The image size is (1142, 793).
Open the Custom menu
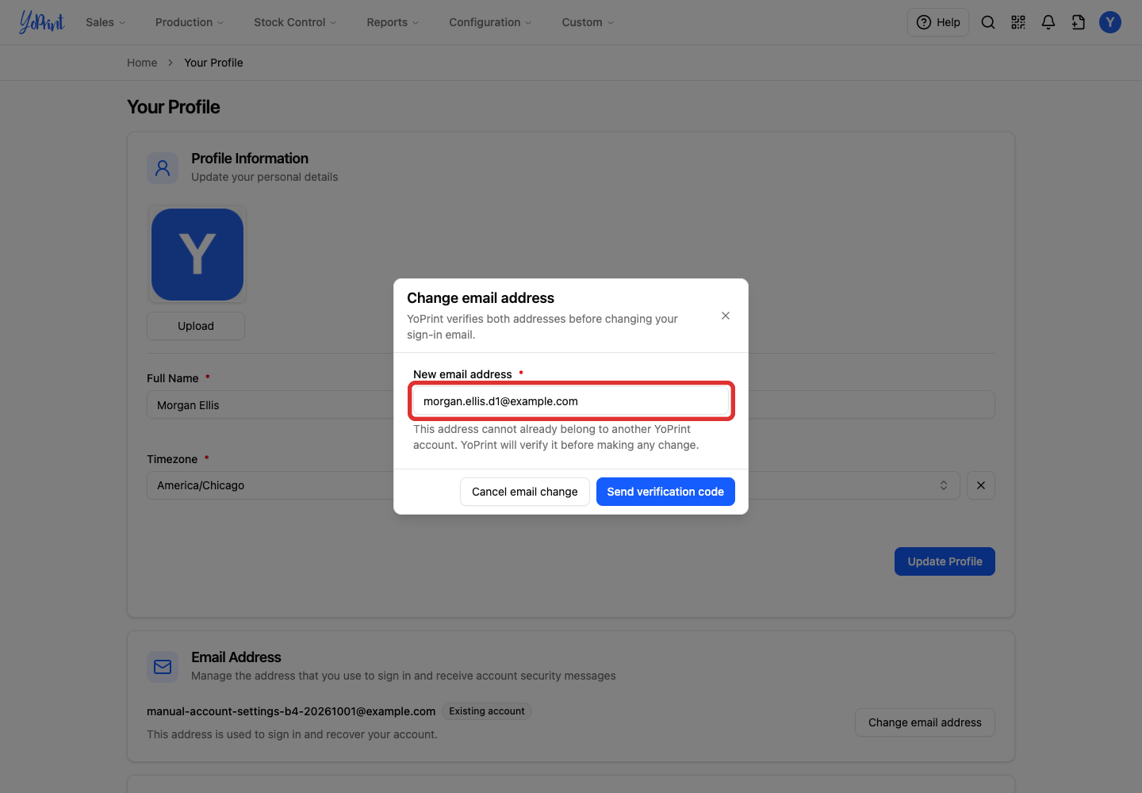pos(588,22)
